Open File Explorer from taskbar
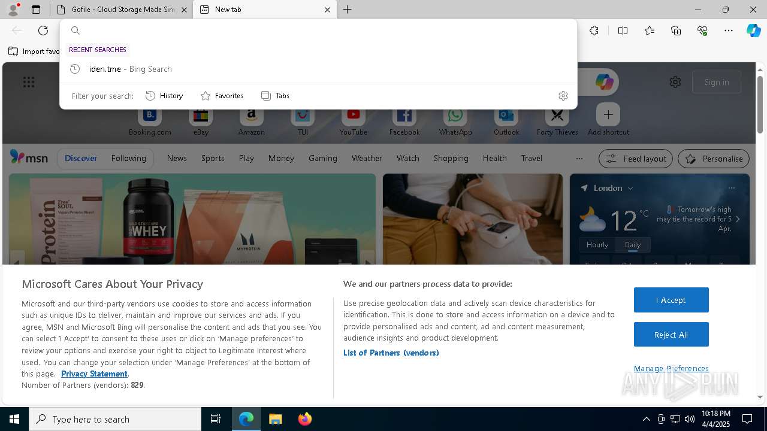The width and height of the screenshot is (767, 431). [x=275, y=419]
